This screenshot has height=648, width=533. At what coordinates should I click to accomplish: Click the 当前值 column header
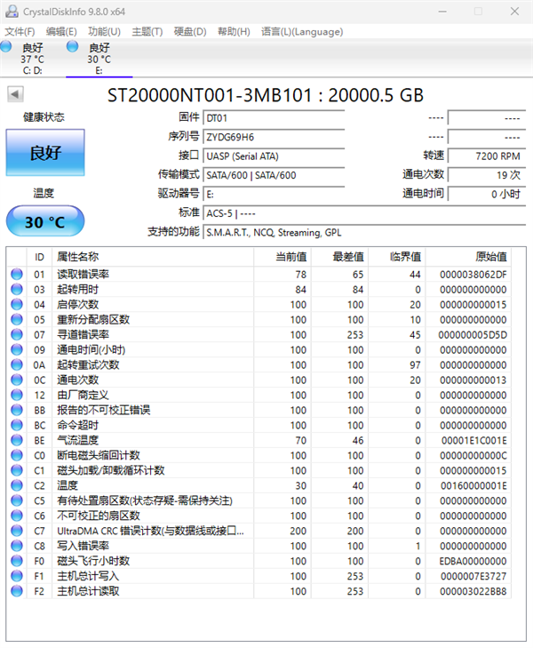282,257
